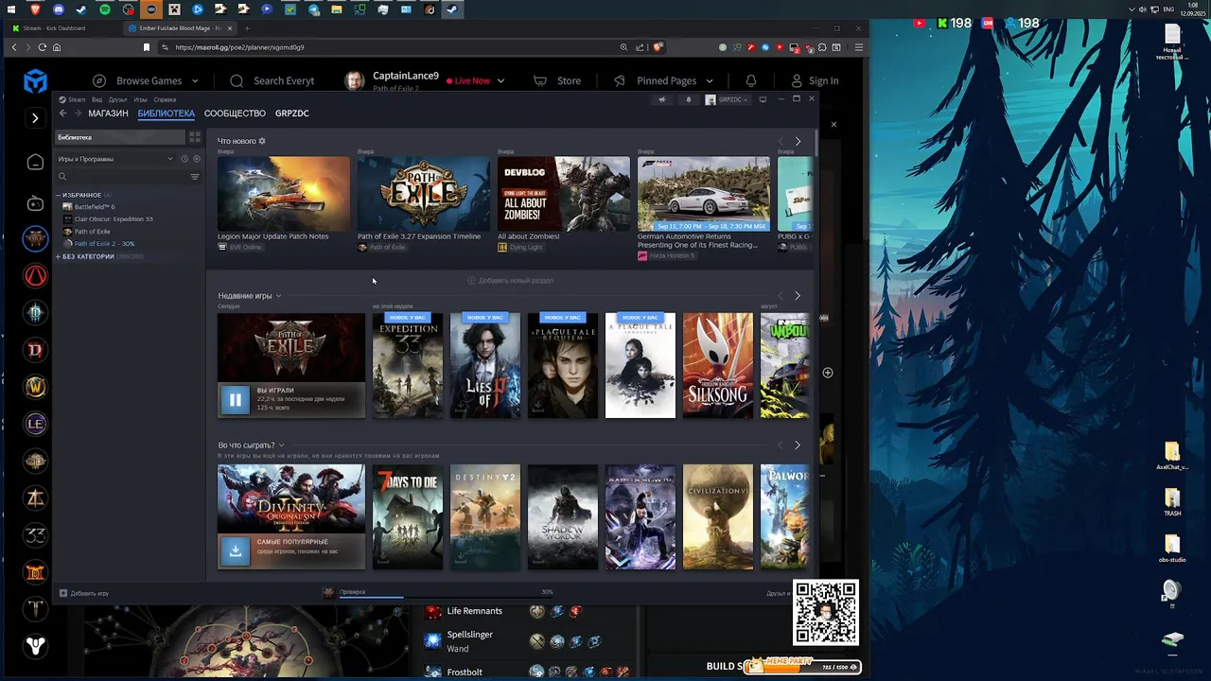1211x681 pixels.
Task: Switch library to grid collections view
Action: 195,137
